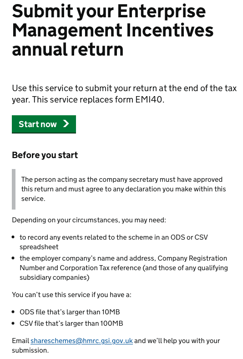Click the ODS or CSV spreadsheet bullet
Viewport: 243px width, 359px height.
(x=114, y=242)
